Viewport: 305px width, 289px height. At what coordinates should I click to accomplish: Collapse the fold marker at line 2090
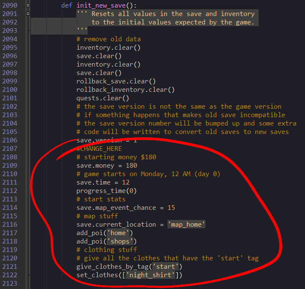(x=28, y=5)
